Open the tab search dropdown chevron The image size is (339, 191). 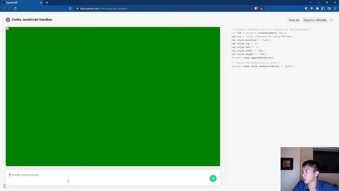click(310, 3)
